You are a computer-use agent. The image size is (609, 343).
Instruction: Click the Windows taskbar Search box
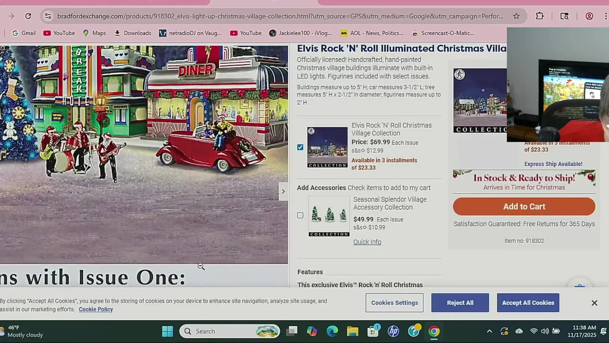point(230,331)
